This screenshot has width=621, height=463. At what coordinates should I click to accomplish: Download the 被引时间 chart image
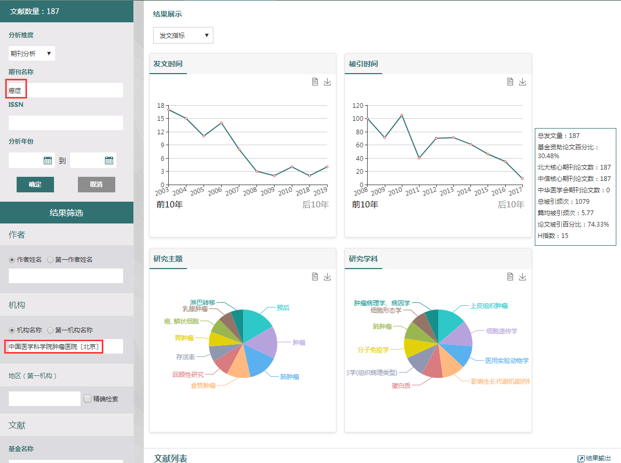coord(522,82)
